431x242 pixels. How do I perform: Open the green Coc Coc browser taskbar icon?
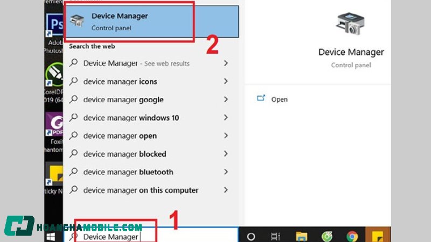coord(327,237)
